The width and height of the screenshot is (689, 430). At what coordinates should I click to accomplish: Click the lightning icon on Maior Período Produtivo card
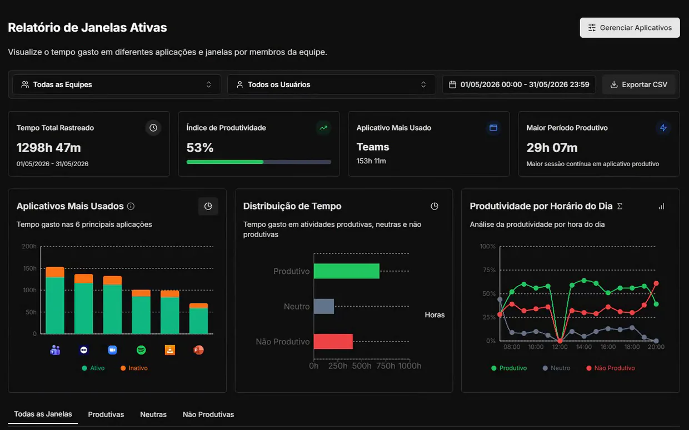[x=663, y=128]
